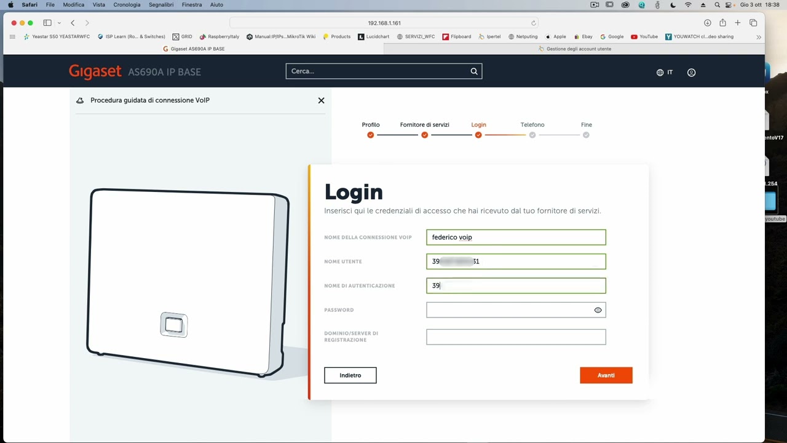Click the base station illustration

[189, 282]
